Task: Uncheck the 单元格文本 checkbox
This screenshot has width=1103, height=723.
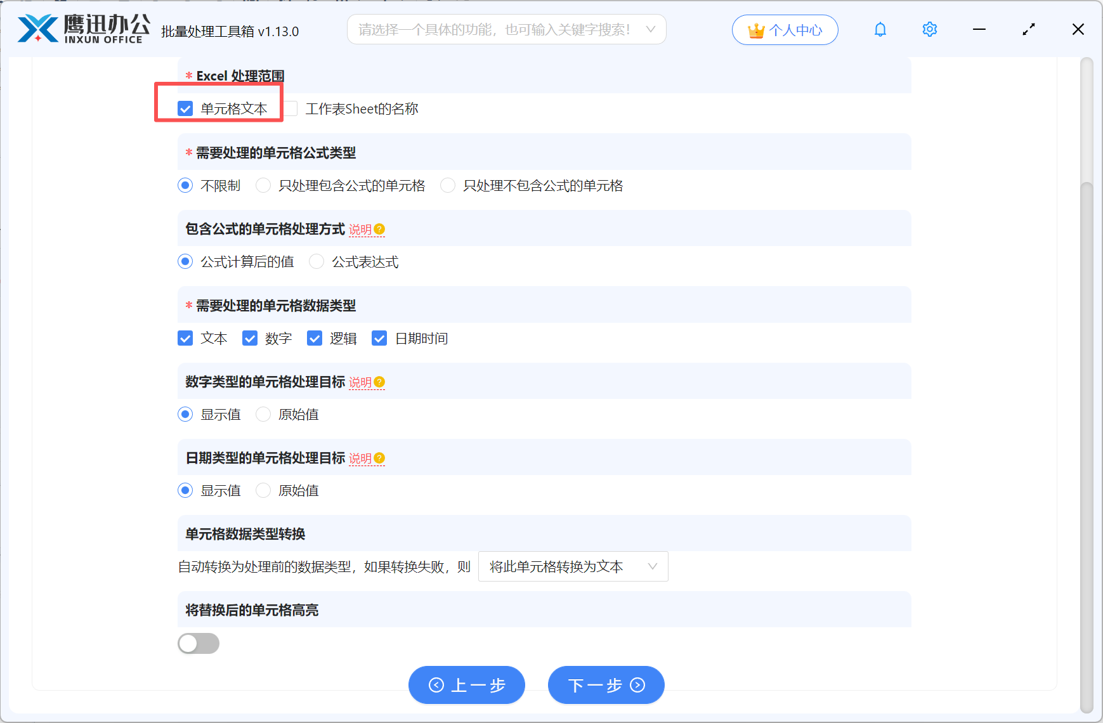Action: [185, 108]
